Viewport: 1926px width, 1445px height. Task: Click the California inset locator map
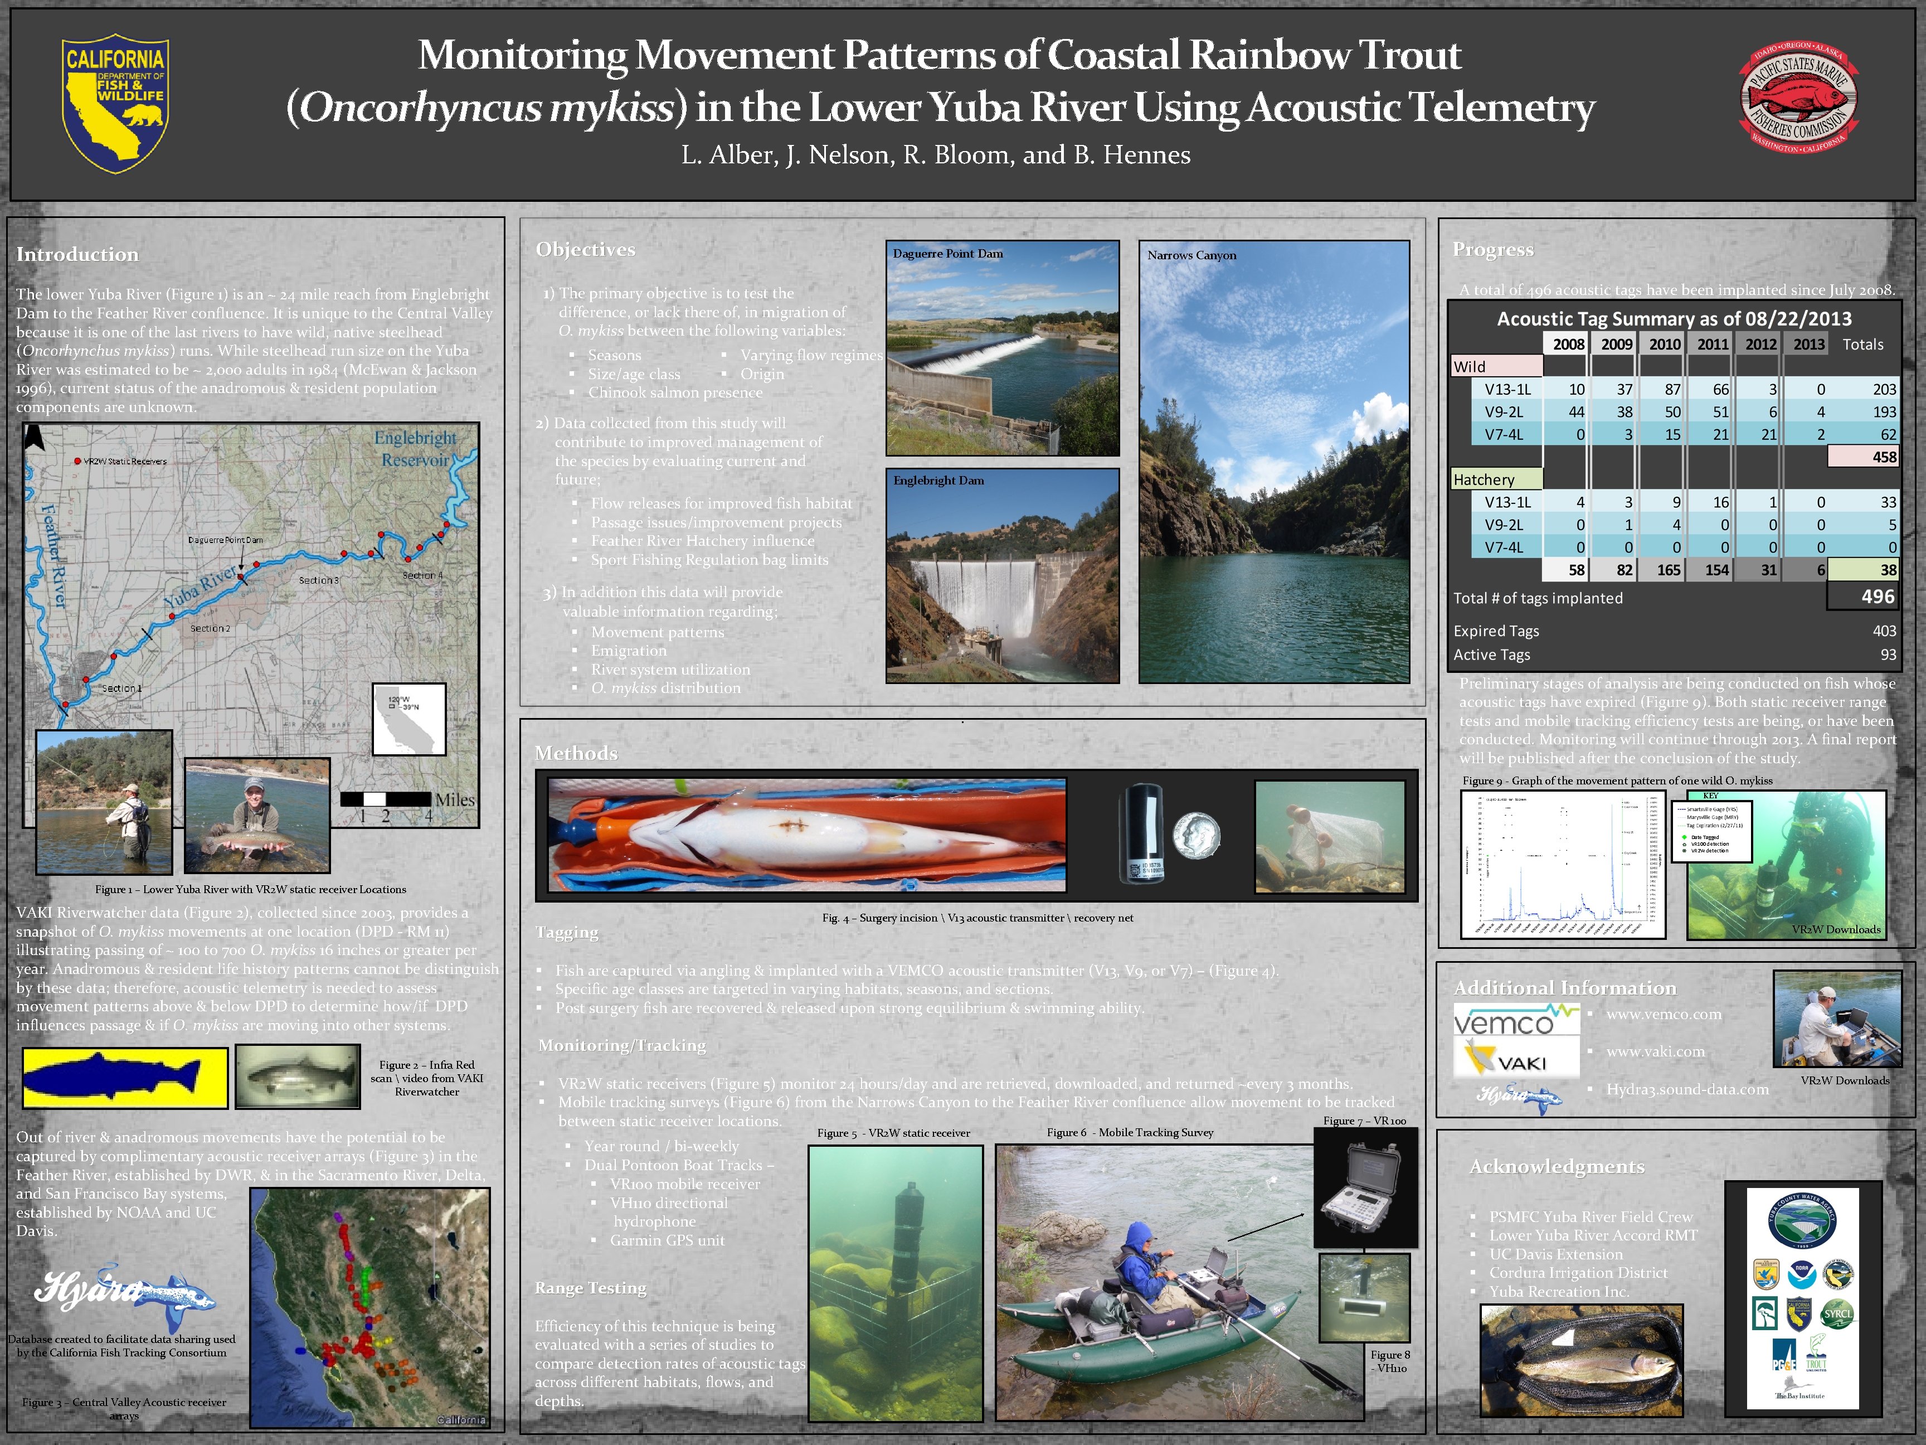point(408,720)
